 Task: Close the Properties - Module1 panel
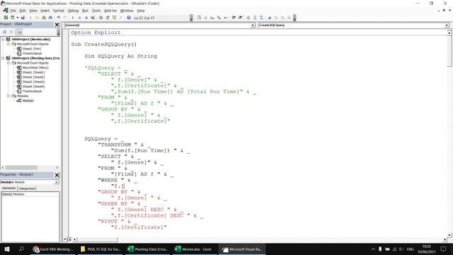(57, 175)
